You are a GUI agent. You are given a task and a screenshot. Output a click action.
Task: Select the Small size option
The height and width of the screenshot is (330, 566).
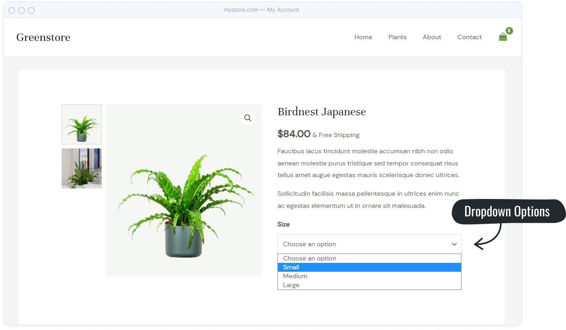(x=370, y=267)
